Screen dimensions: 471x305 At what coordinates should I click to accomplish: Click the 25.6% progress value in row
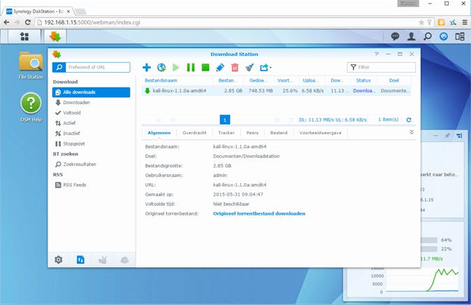pyautogui.click(x=289, y=90)
